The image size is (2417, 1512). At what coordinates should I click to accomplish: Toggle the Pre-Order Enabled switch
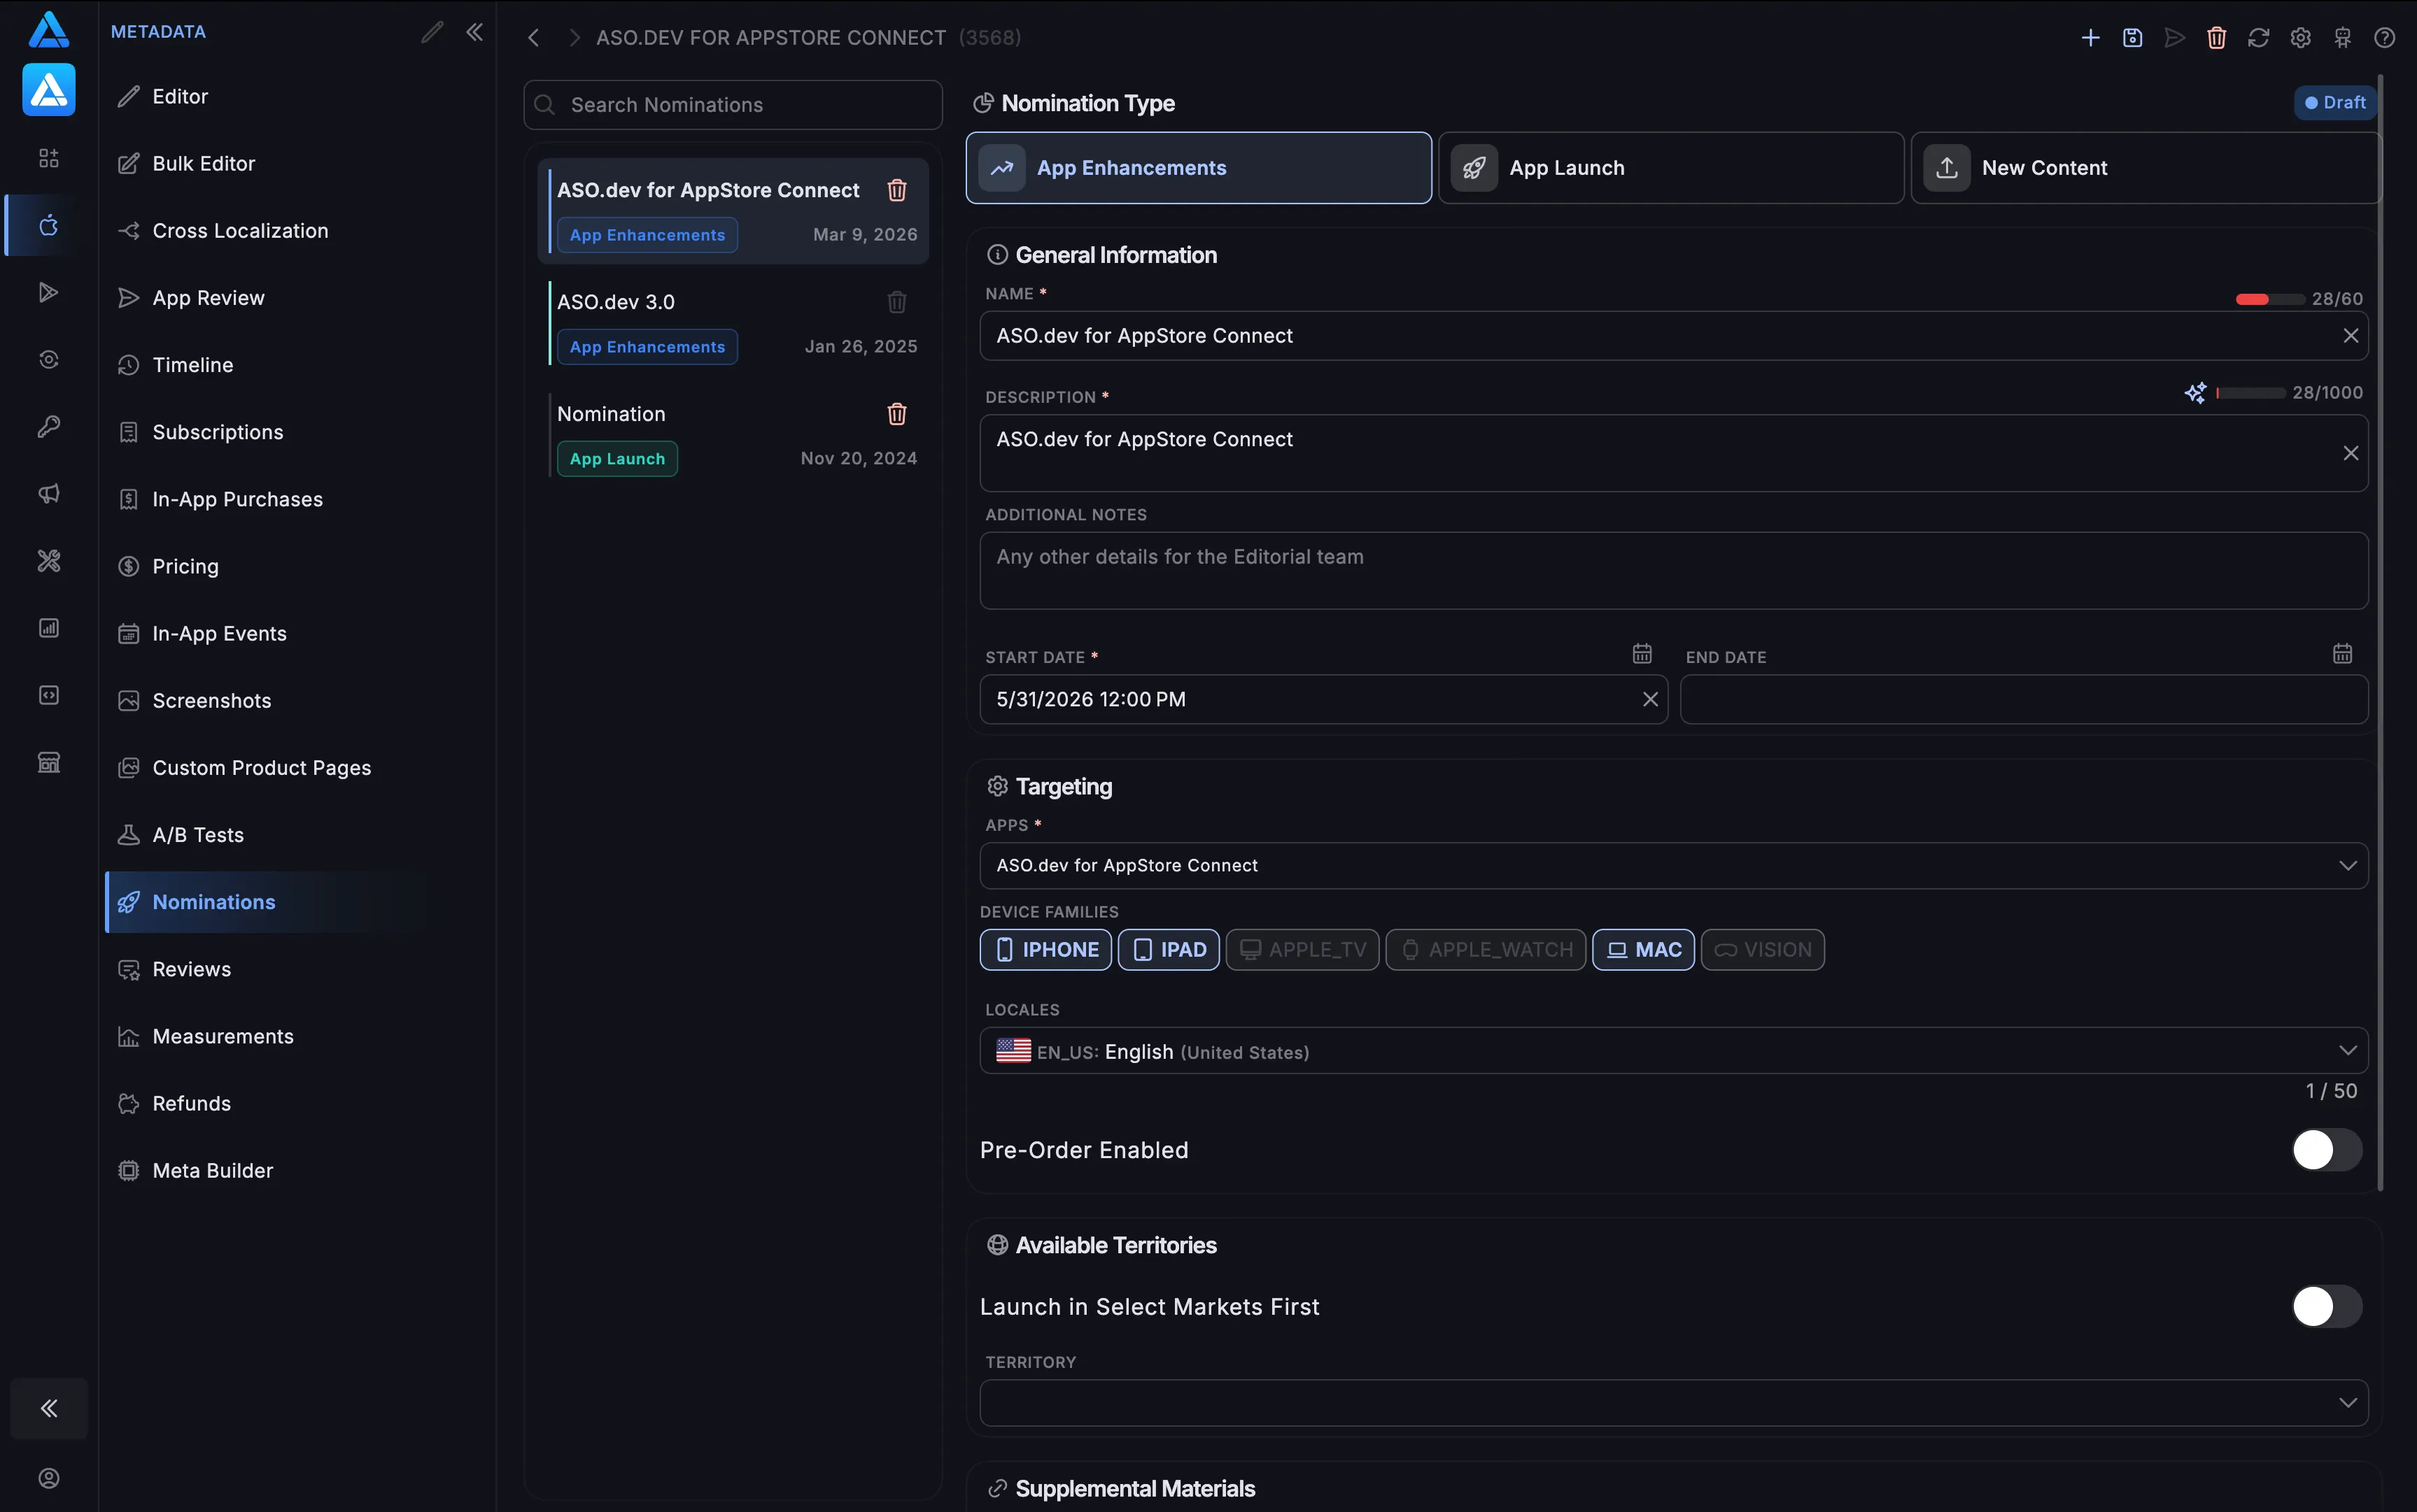coord(2327,1150)
